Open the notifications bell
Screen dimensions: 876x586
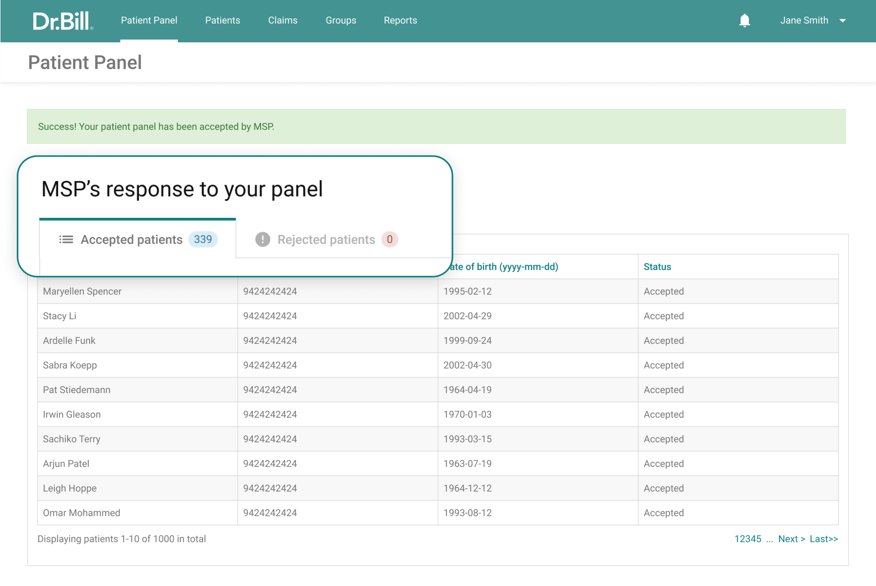744,21
